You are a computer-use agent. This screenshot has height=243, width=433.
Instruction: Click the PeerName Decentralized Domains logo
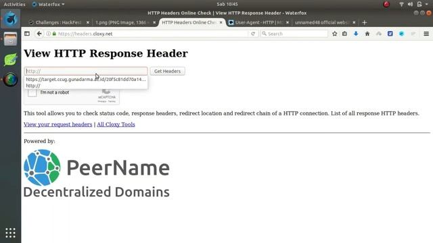pos(97,174)
